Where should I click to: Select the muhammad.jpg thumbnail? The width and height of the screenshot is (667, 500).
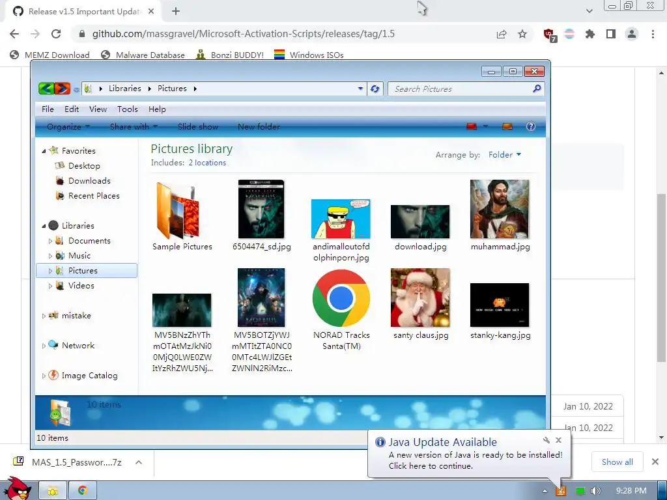point(500,209)
